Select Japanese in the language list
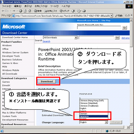 (94, 116)
